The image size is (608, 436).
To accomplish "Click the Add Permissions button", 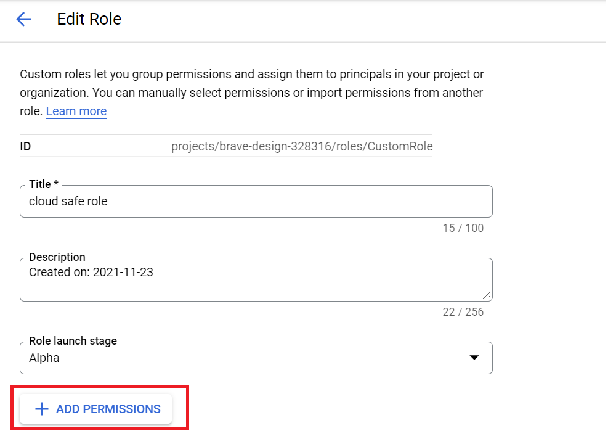I will [x=95, y=409].
